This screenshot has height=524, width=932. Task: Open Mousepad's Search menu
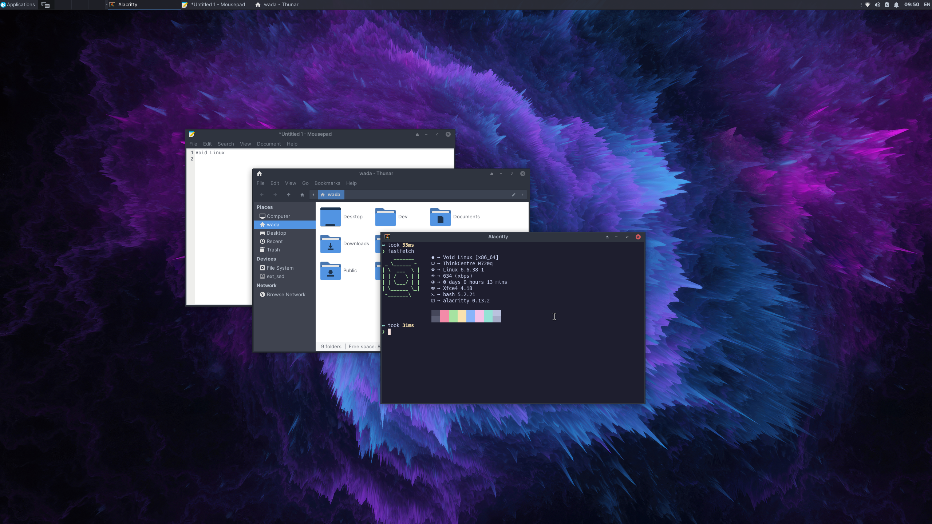point(226,144)
